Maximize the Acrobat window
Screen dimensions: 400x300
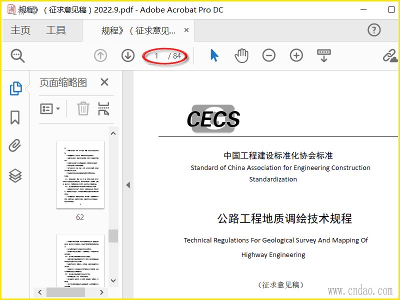tap(391, 9)
